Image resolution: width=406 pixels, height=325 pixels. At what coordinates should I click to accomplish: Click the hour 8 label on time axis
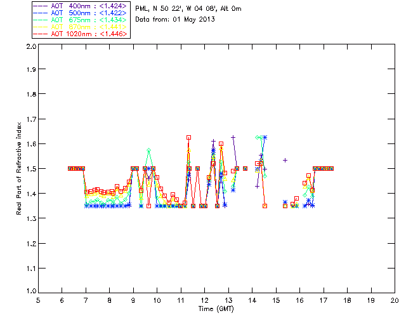pos(110,300)
